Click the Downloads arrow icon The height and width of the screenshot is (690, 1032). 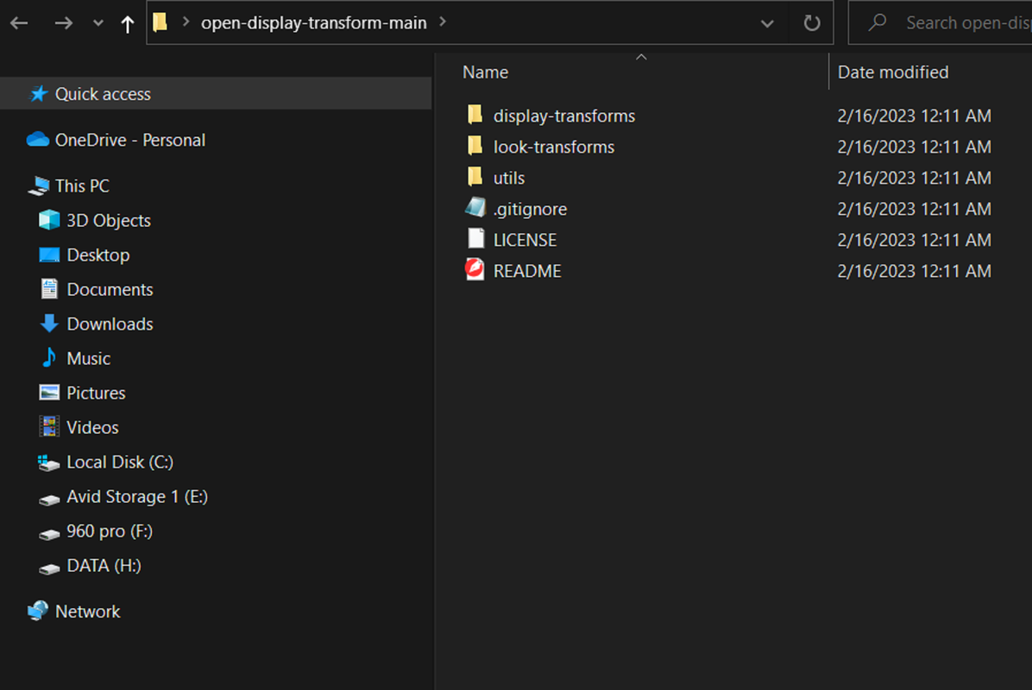[48, 323]
